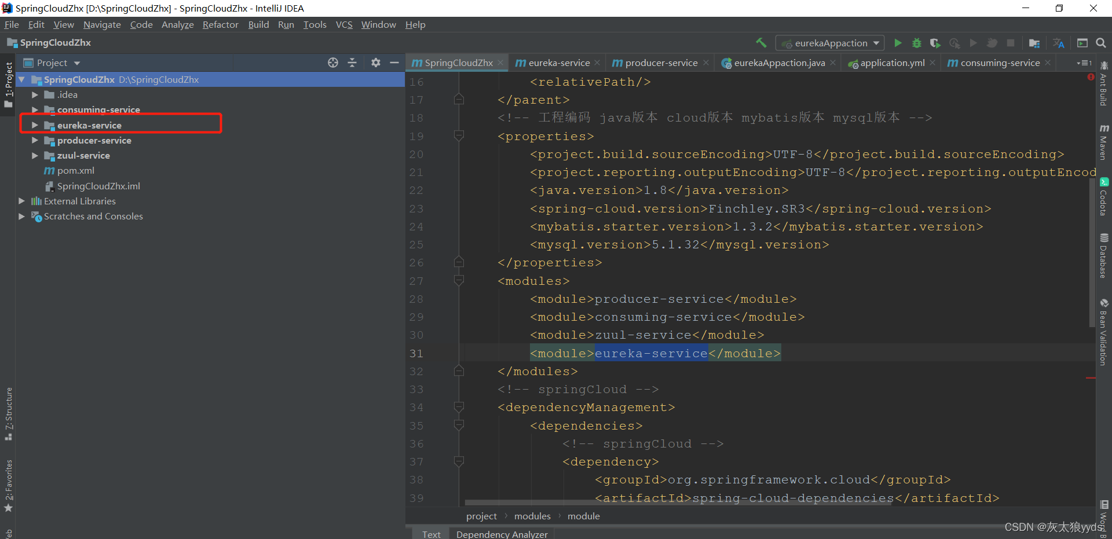Expand the .idea folder arrow
This screenshot has height=539, width=1112.
pos(35,94)
